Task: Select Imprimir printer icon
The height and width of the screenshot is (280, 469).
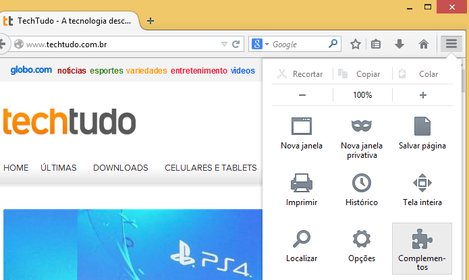Action: coord(302,190)
